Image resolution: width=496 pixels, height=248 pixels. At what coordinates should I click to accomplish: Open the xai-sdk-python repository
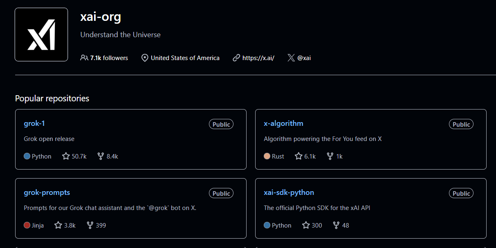coord(289,192)
